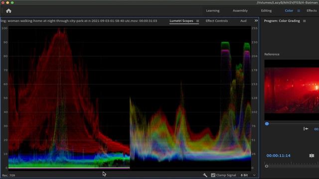Open the Learning workspace
Screen dimensions: 319x179
213,10
